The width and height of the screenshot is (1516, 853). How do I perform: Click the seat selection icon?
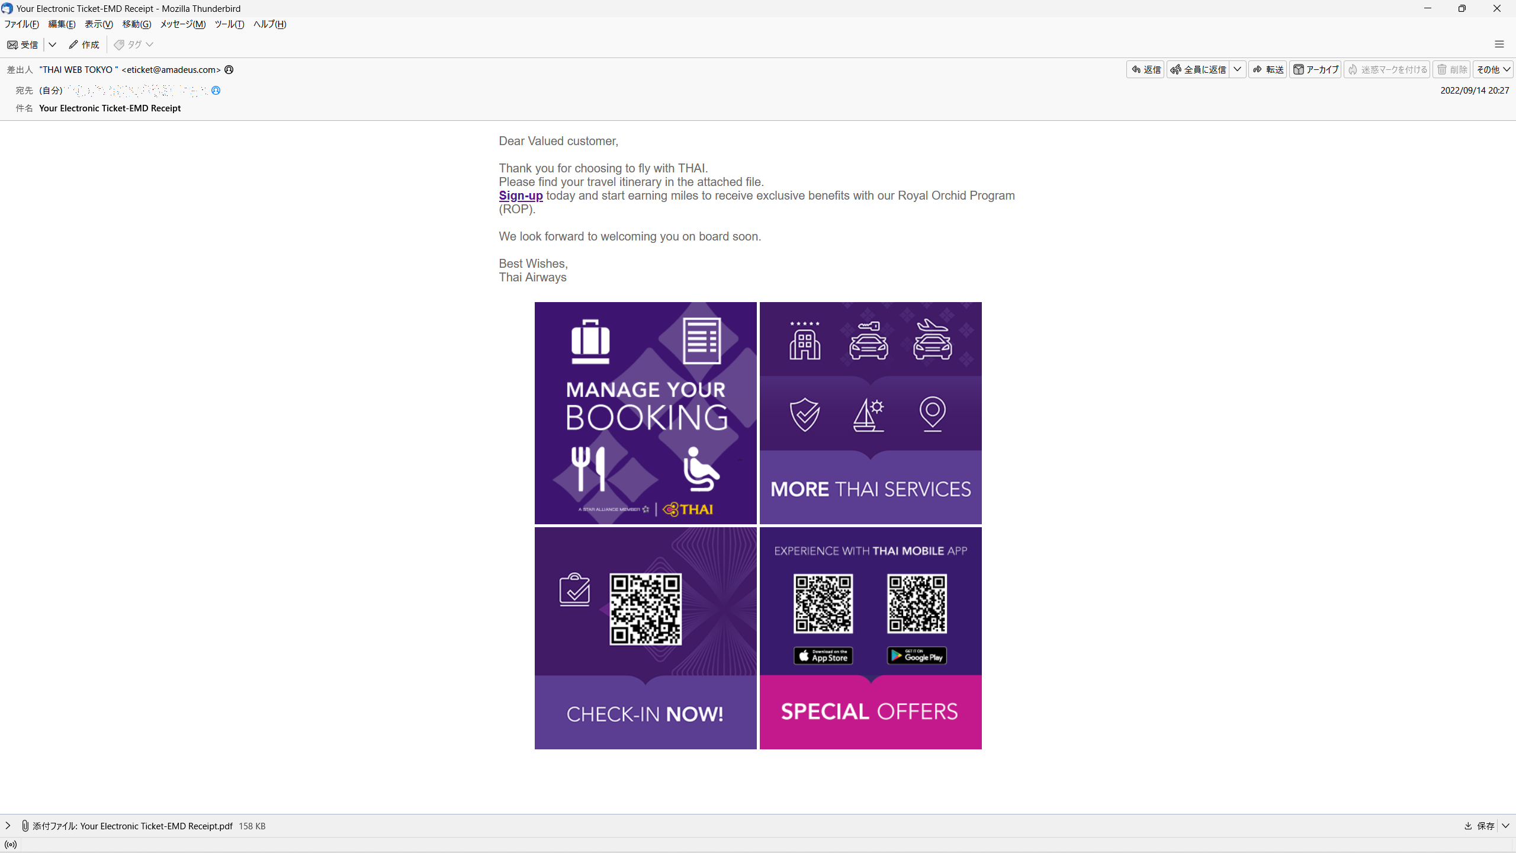pyautogui.click(x=701, y=469)
